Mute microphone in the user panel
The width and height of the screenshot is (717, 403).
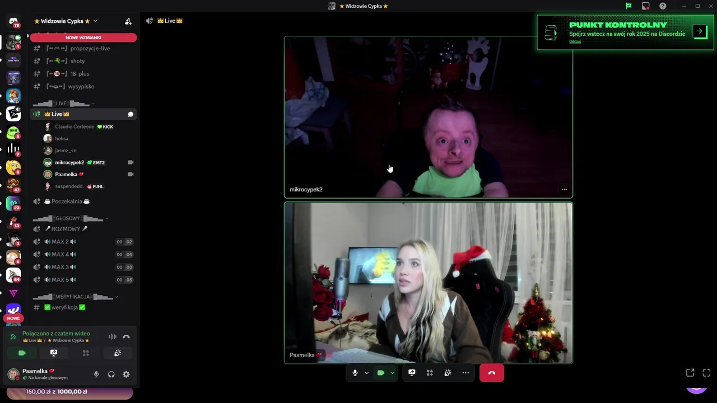[96, 374]
